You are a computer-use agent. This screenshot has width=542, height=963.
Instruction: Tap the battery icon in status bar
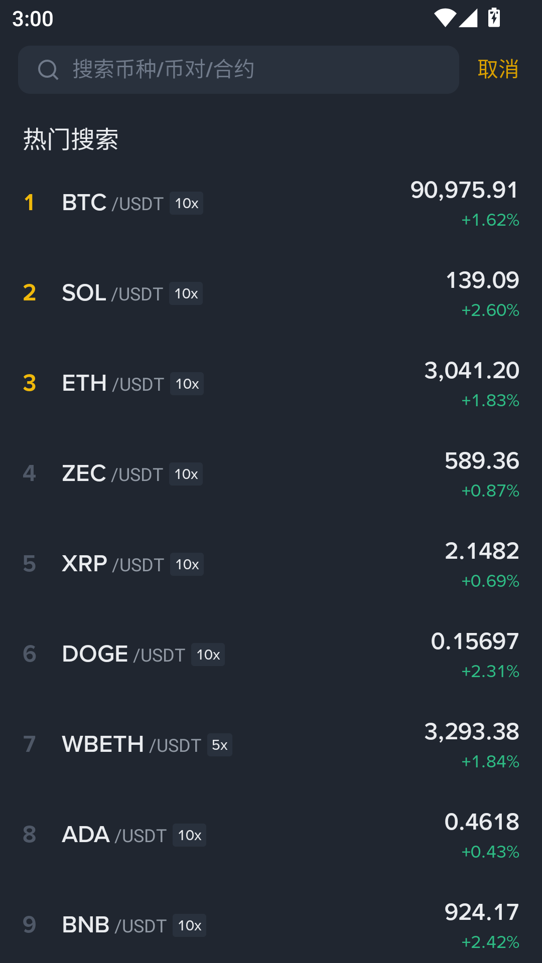[494, 18]
